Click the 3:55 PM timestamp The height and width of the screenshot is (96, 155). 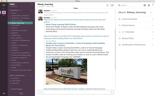tap(54, 18)
